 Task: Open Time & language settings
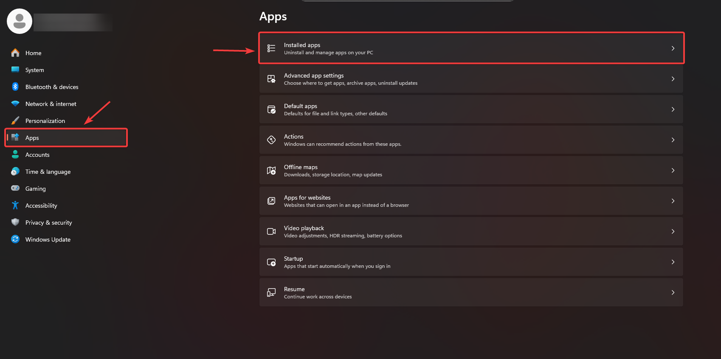[48, 172]
